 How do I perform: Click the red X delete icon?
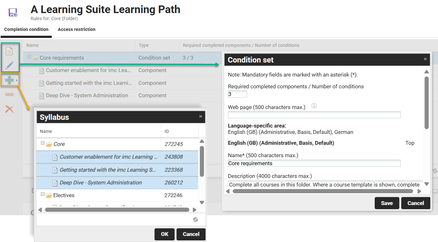click(x=9, y=108)
